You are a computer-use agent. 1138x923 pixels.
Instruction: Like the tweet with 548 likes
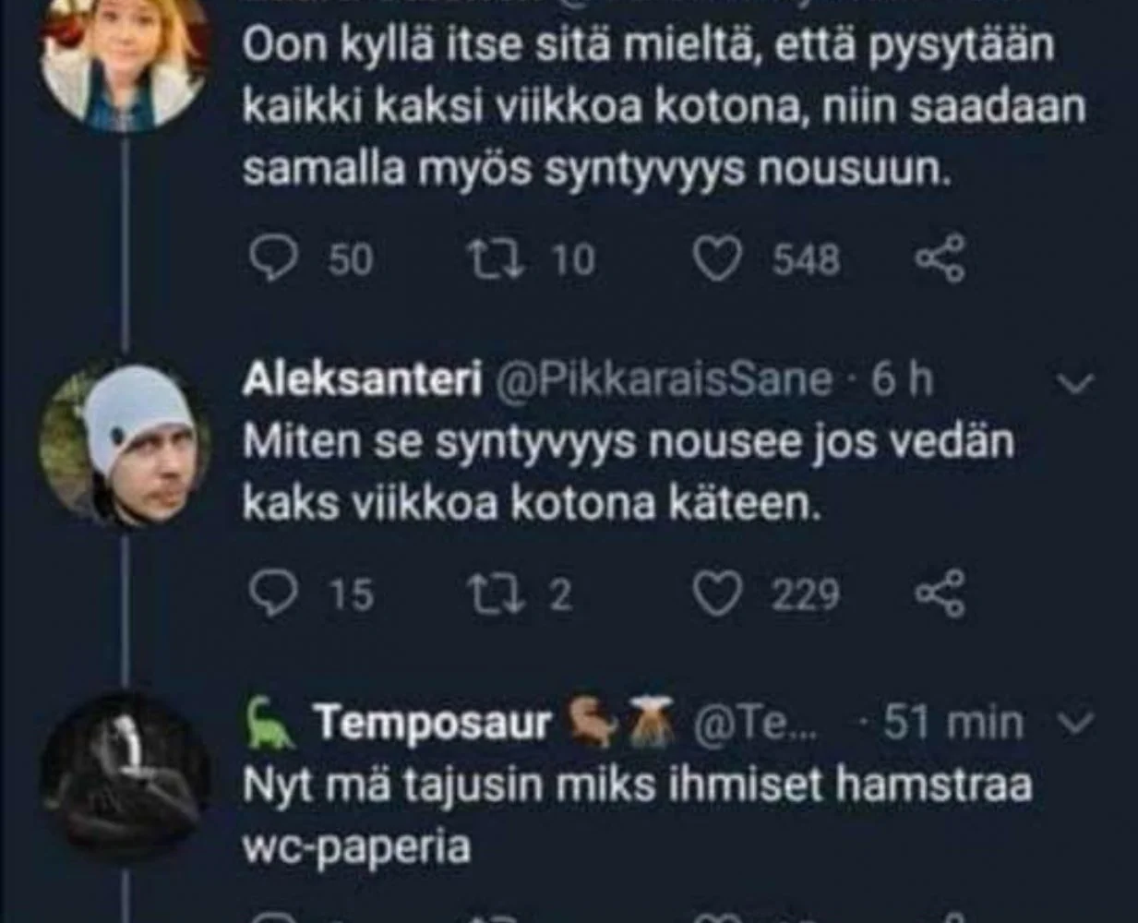coord(717,259)
